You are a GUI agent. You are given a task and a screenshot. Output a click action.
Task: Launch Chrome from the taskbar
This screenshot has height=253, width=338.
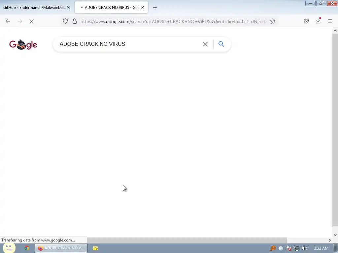click(27, 248)
